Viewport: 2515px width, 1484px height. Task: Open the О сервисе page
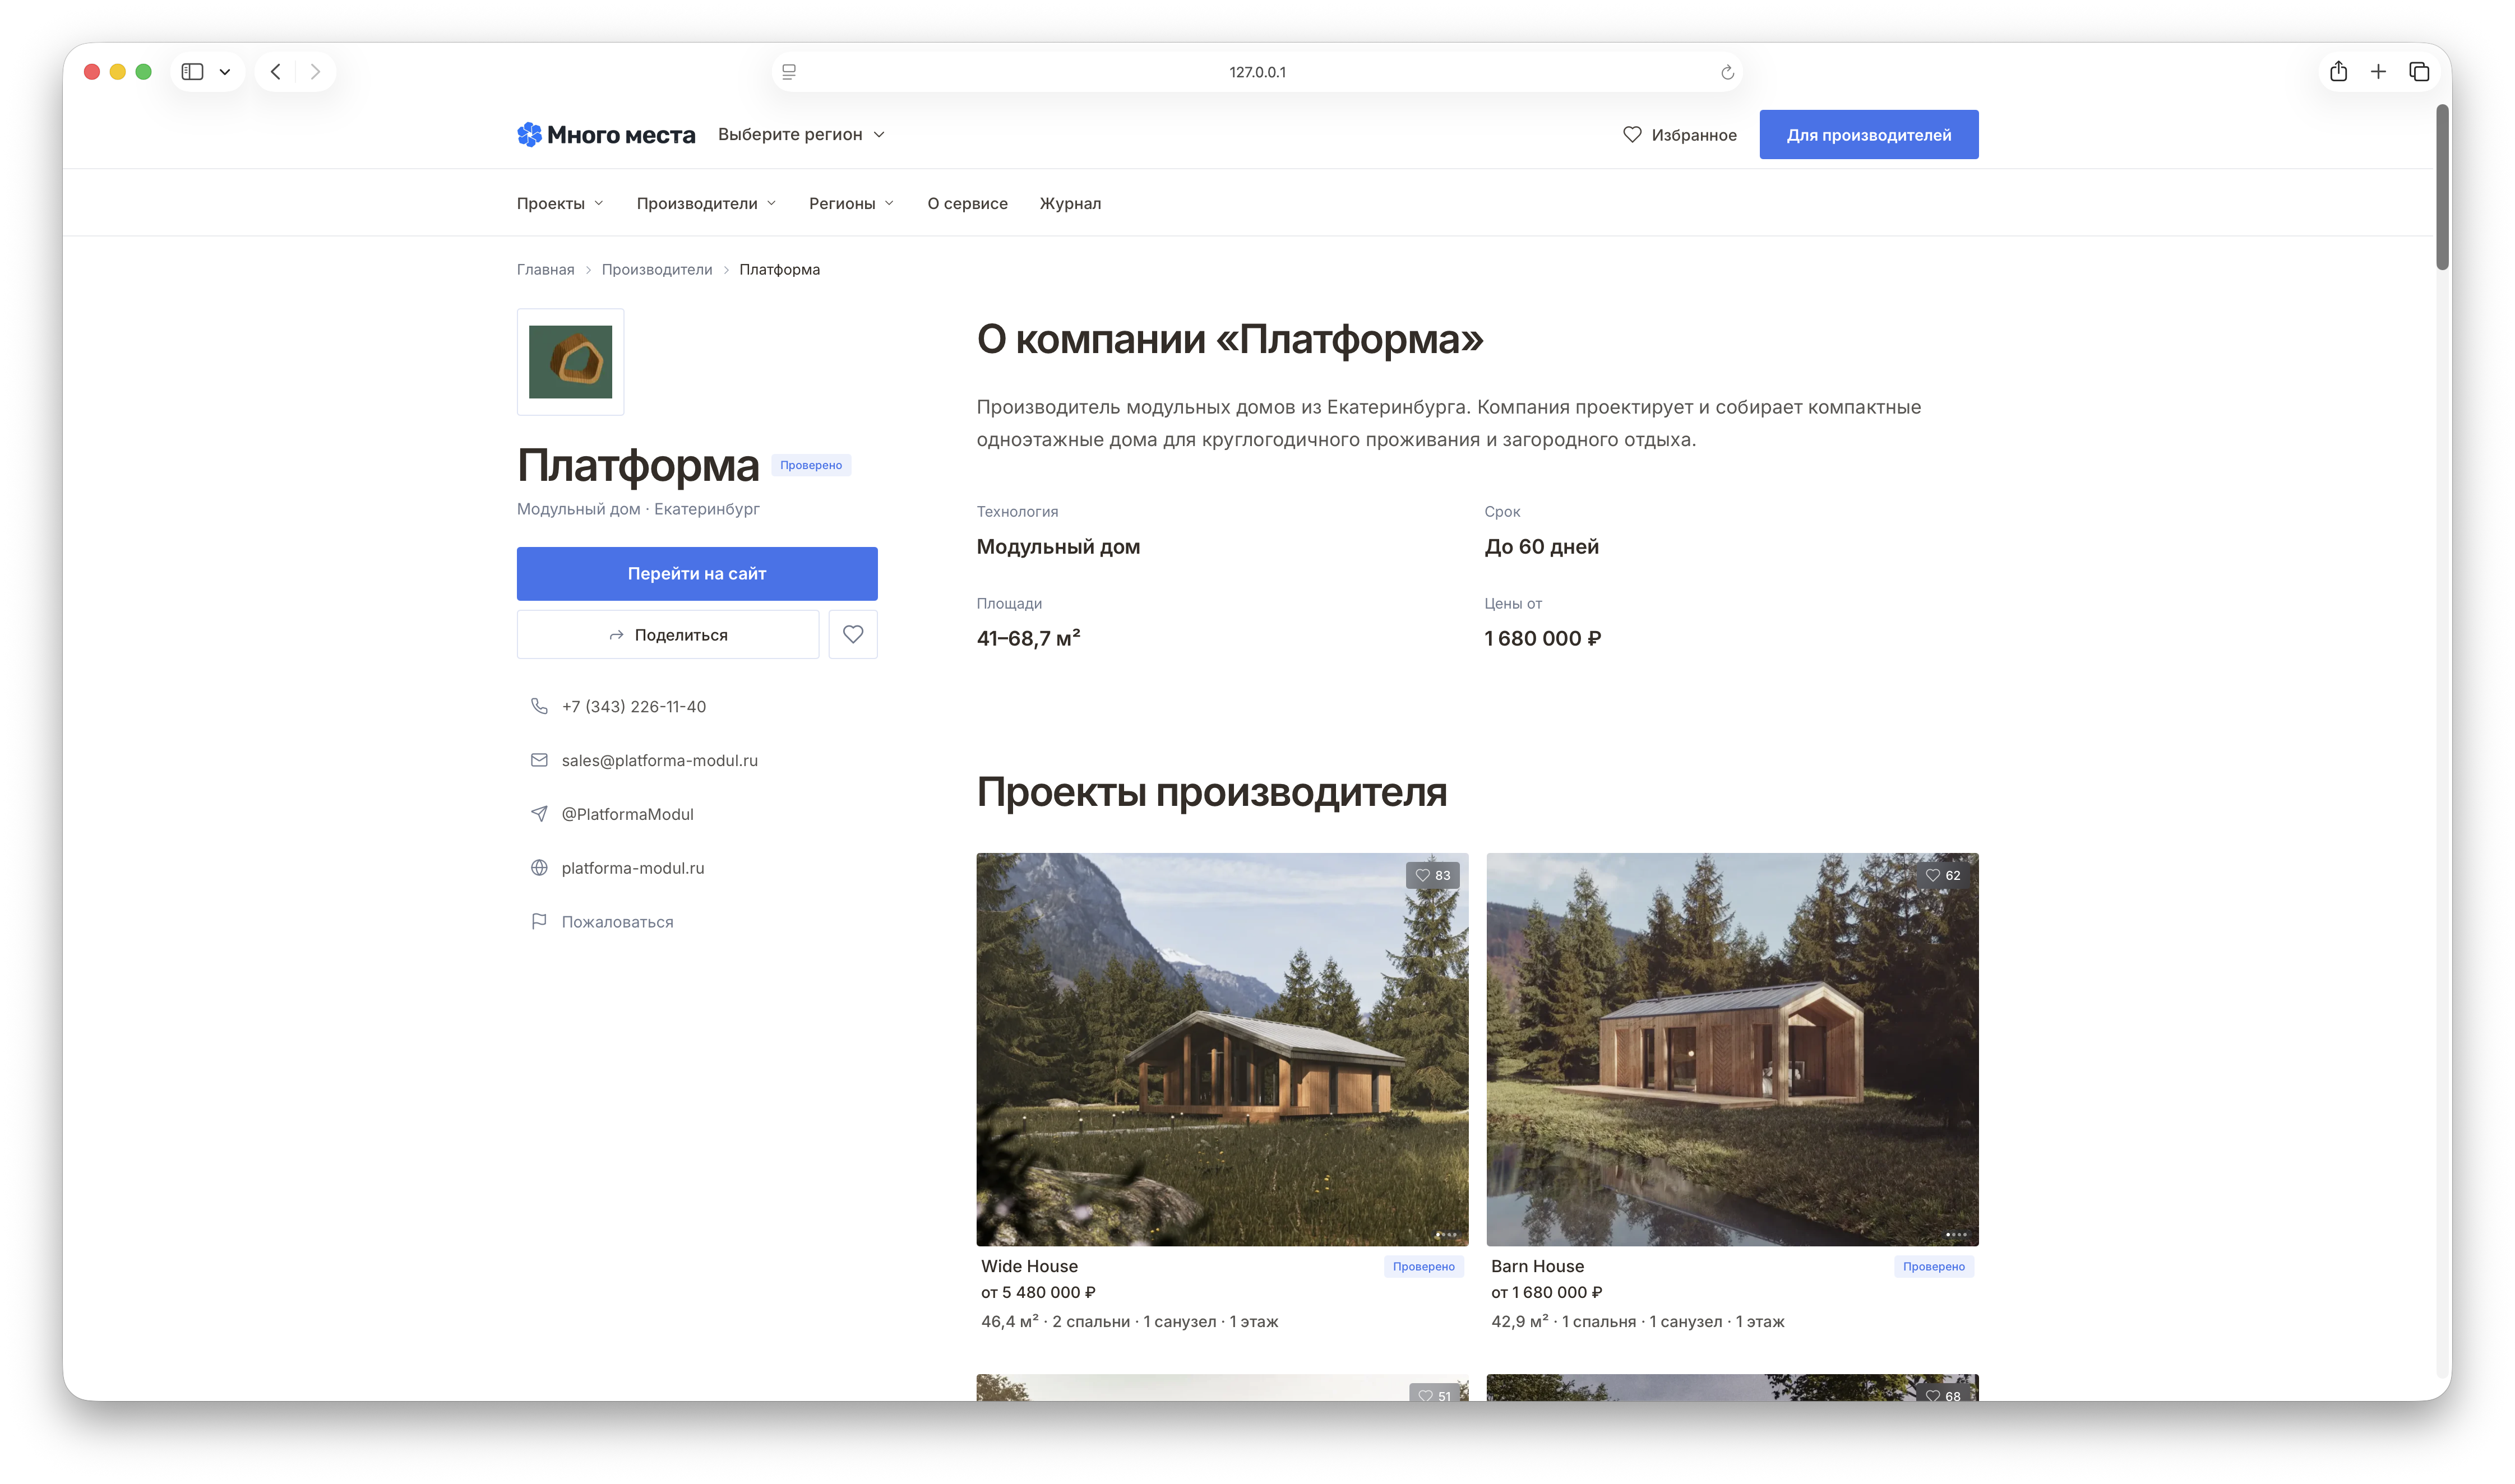tap(967, 203)
